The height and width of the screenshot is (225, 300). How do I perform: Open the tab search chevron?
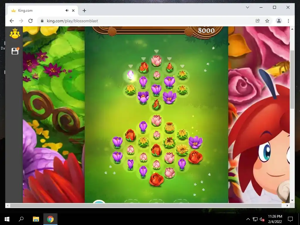(x=247, y=7)
